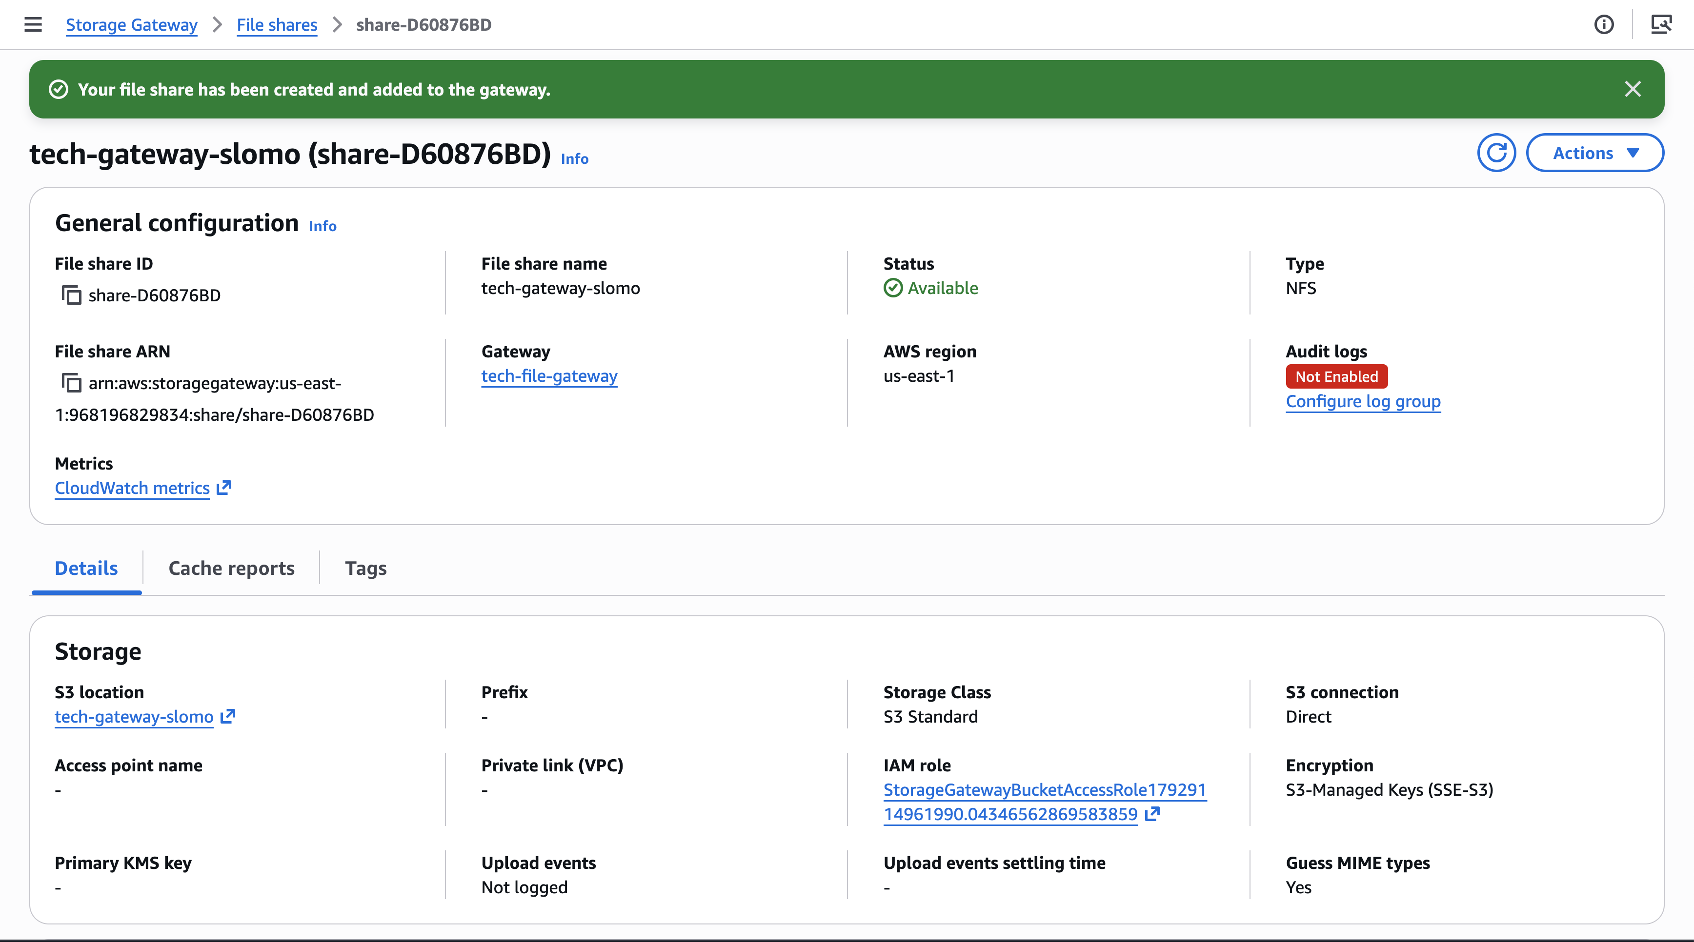Go to File shares breadcrumb

coord(277,25)
